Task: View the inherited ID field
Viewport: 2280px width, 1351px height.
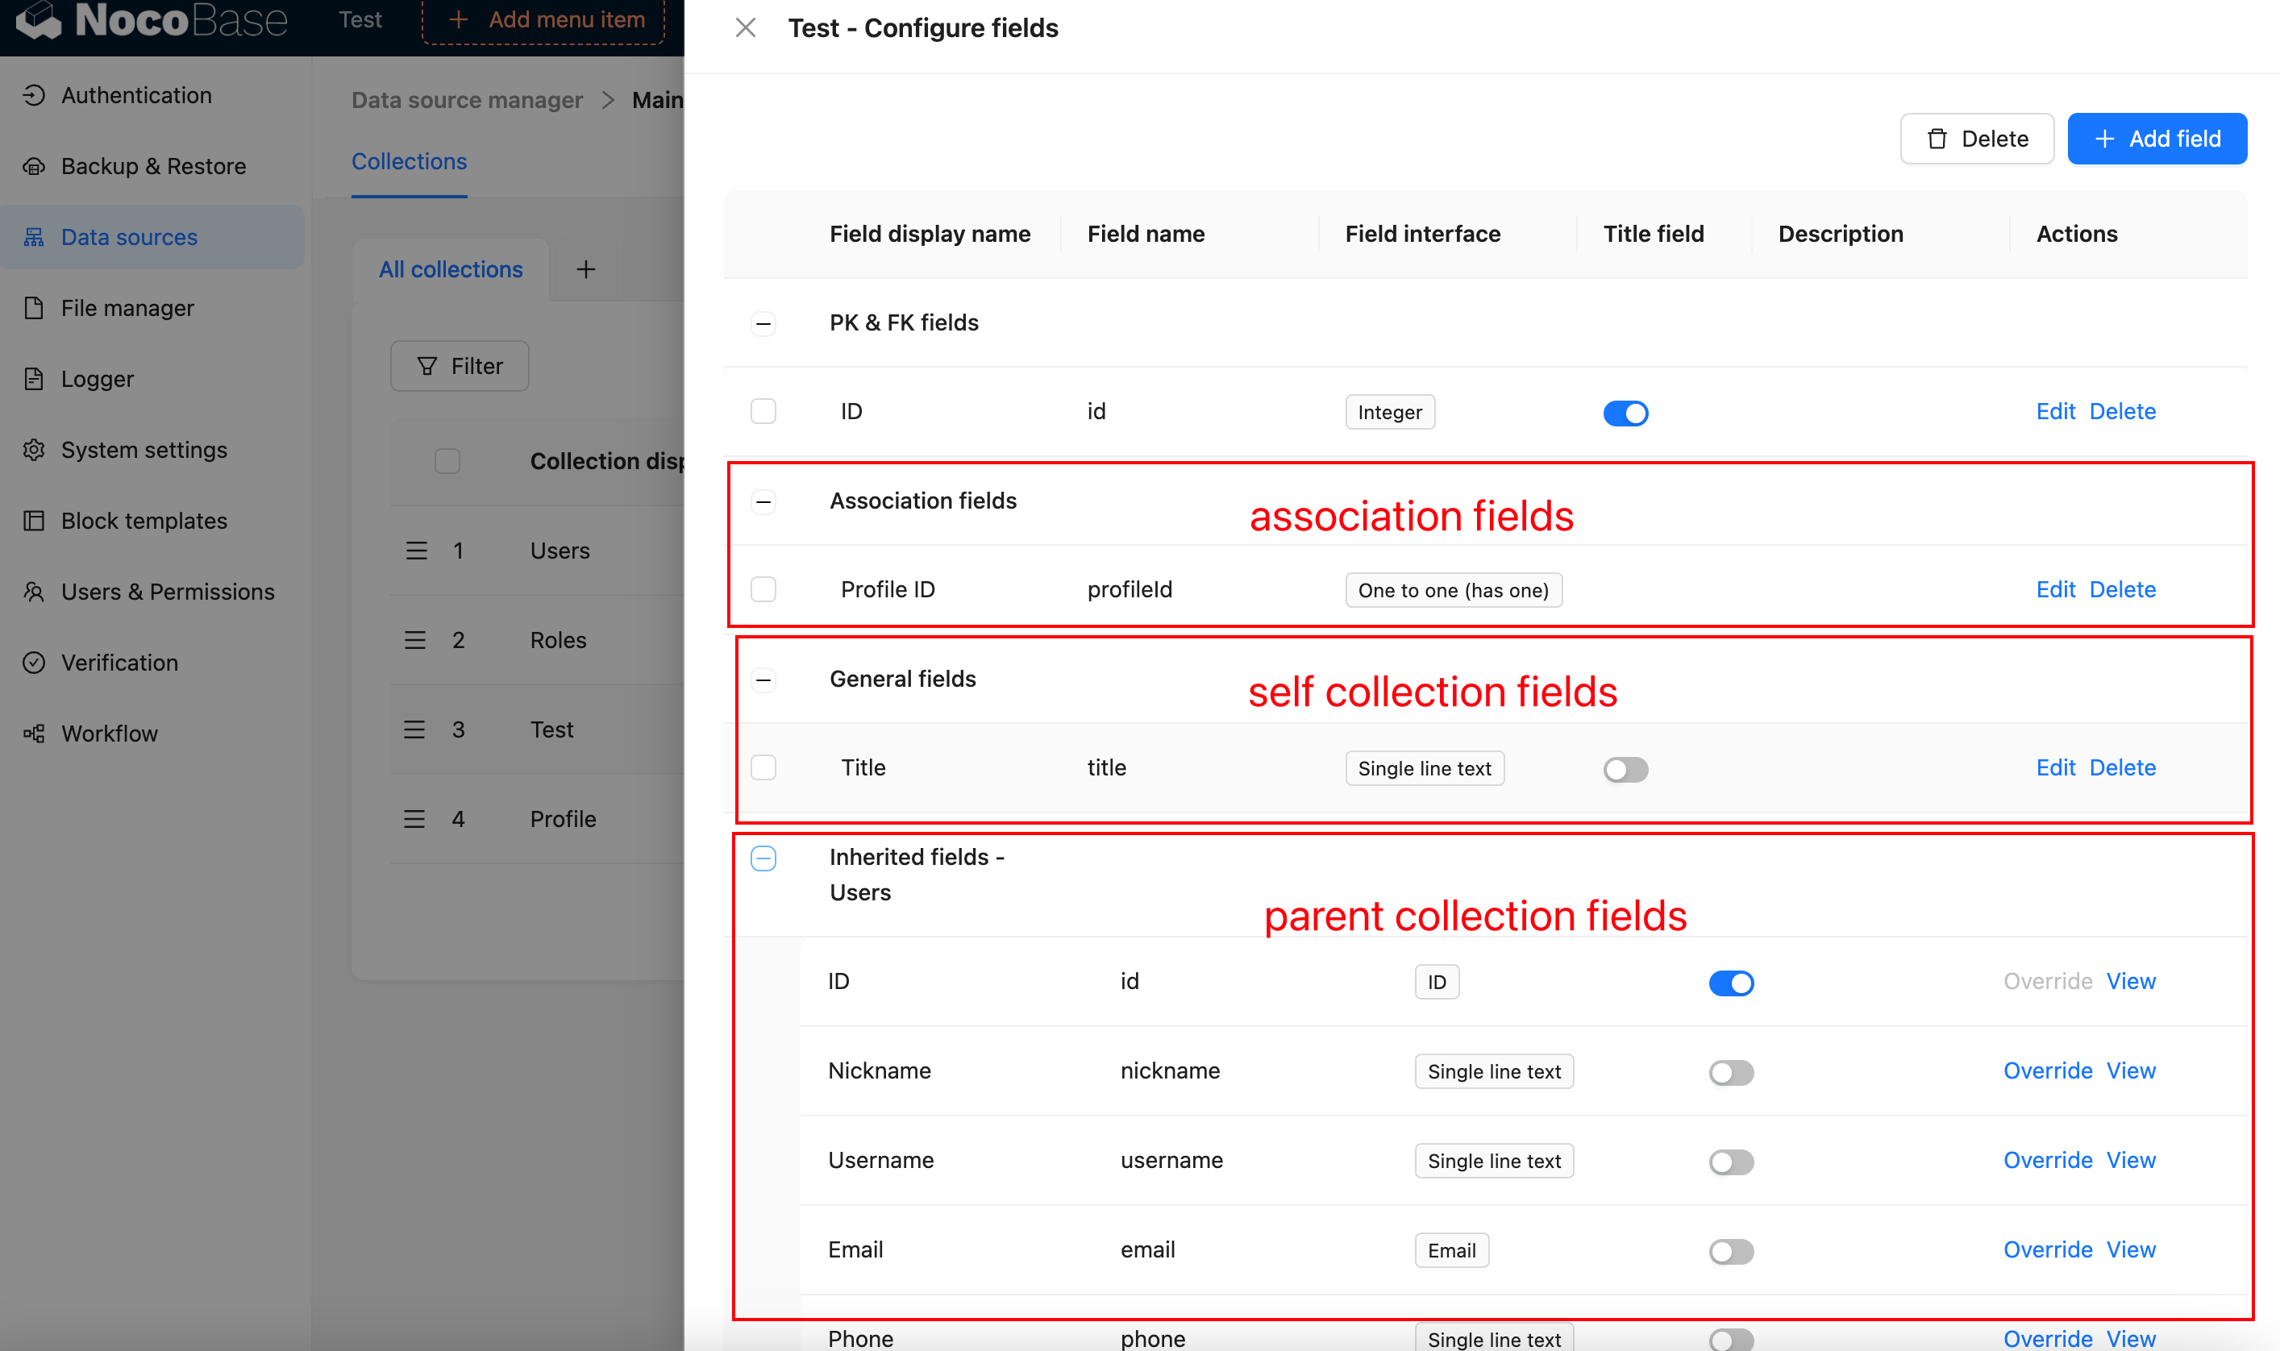Action: pyautogui.click(x=2131, y=983)
